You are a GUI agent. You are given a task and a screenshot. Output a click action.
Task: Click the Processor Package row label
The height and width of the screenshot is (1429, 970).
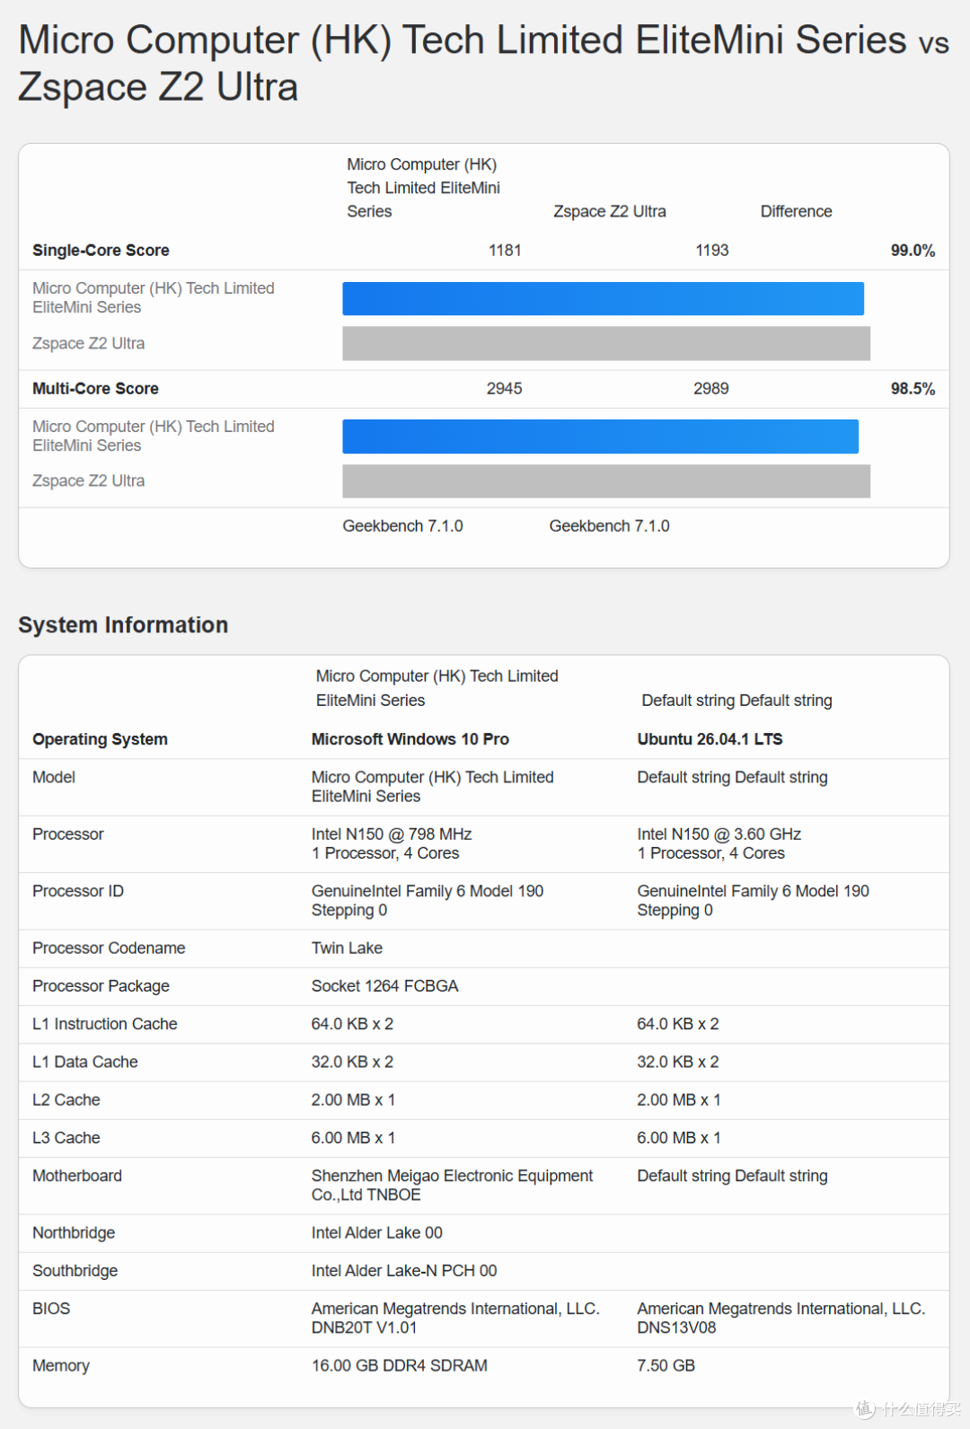(x=101, y=986)
